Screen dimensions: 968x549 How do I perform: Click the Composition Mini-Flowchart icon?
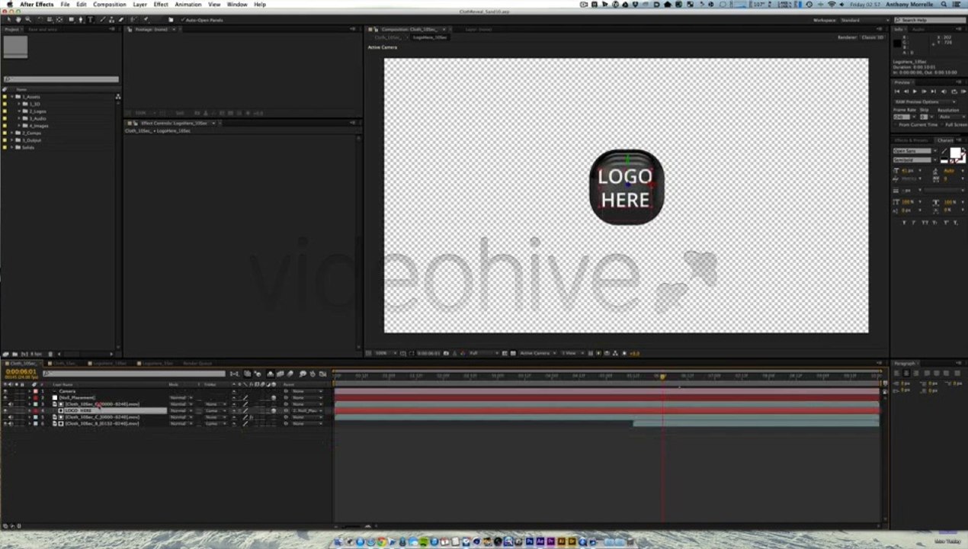(234, 374)
